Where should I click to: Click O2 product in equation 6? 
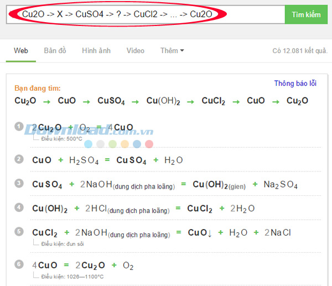[128, 266]
